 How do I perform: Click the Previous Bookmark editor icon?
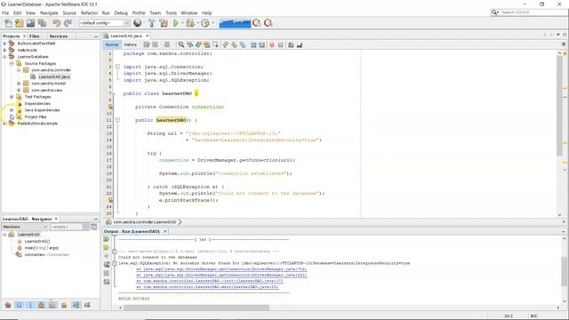225,44
